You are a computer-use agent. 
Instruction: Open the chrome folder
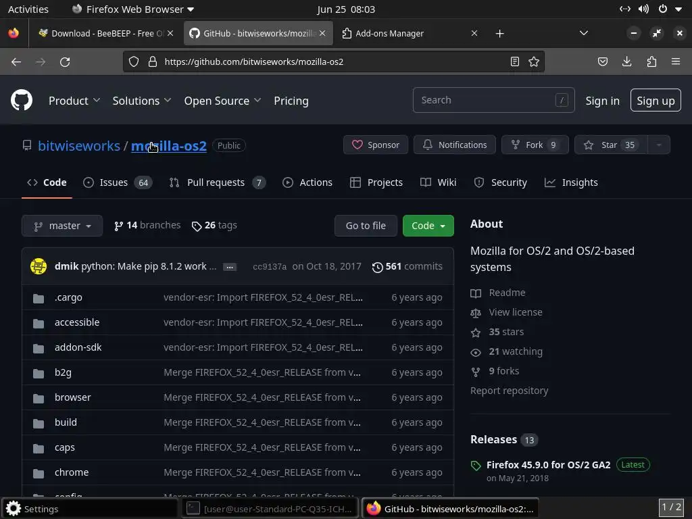point(72,472)
